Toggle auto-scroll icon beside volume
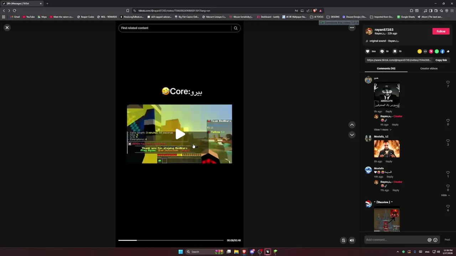456x256 pixels. 343,240
